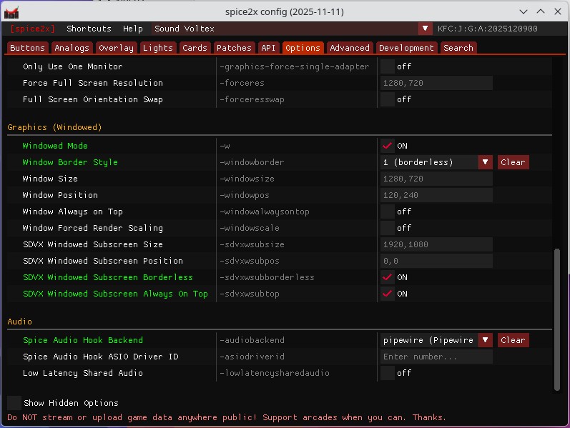Tick the Show Hidden Options checkbox
This screenshot has width=570, height=428.
[x=14, y=403]
